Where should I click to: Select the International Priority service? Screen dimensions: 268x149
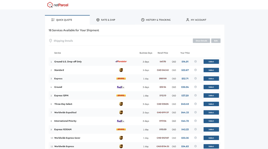(211, 121)
